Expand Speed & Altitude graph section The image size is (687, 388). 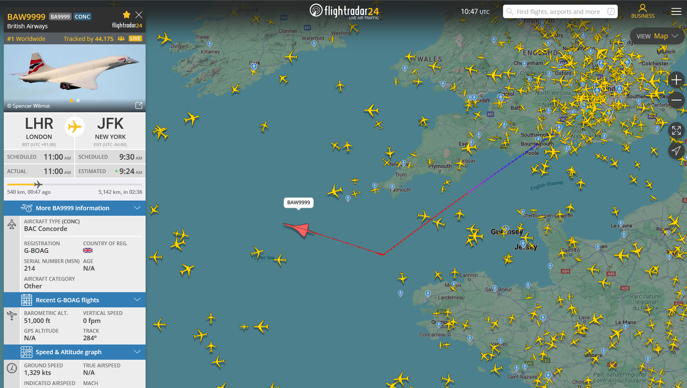pos(75,352)
